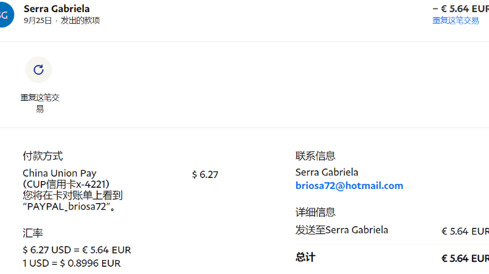
Task: Click the 详细信息 section heading
Action: (x=315, y=212)
